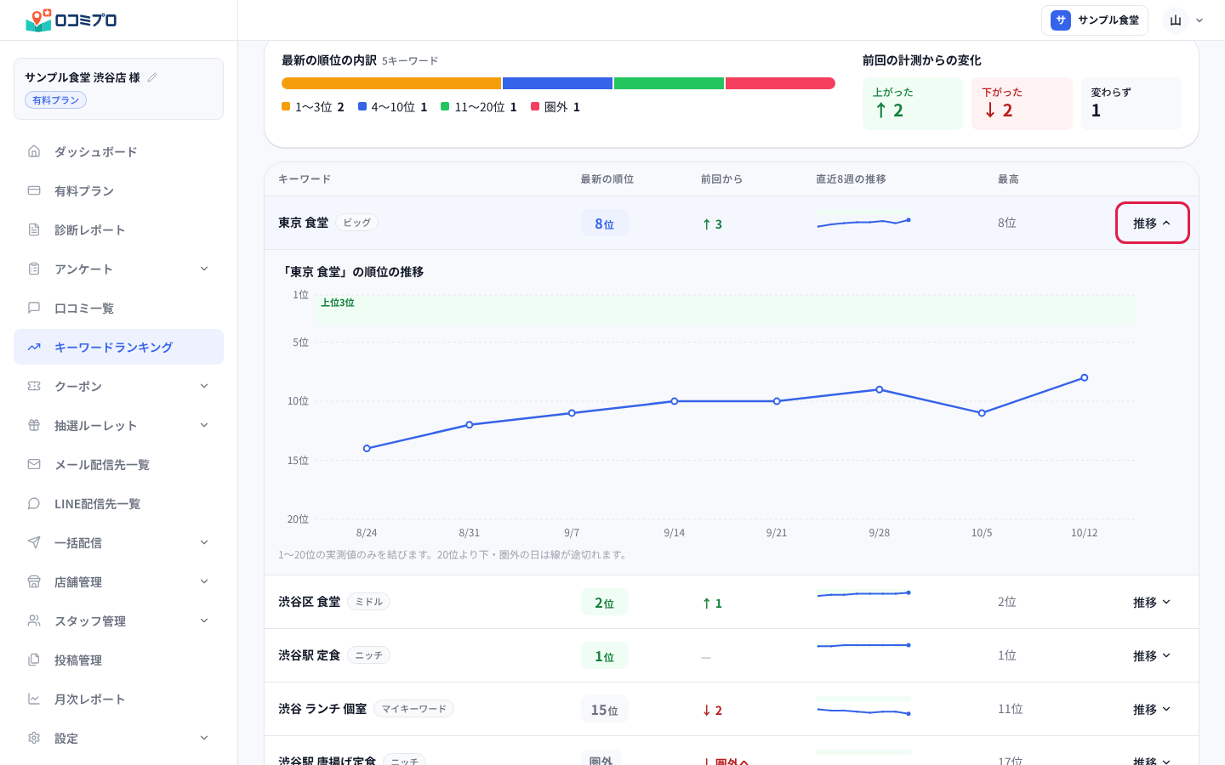Click the orange 1〜3位 bar segment
Viewport: 1225px width, 765px height.
(391, 83)
